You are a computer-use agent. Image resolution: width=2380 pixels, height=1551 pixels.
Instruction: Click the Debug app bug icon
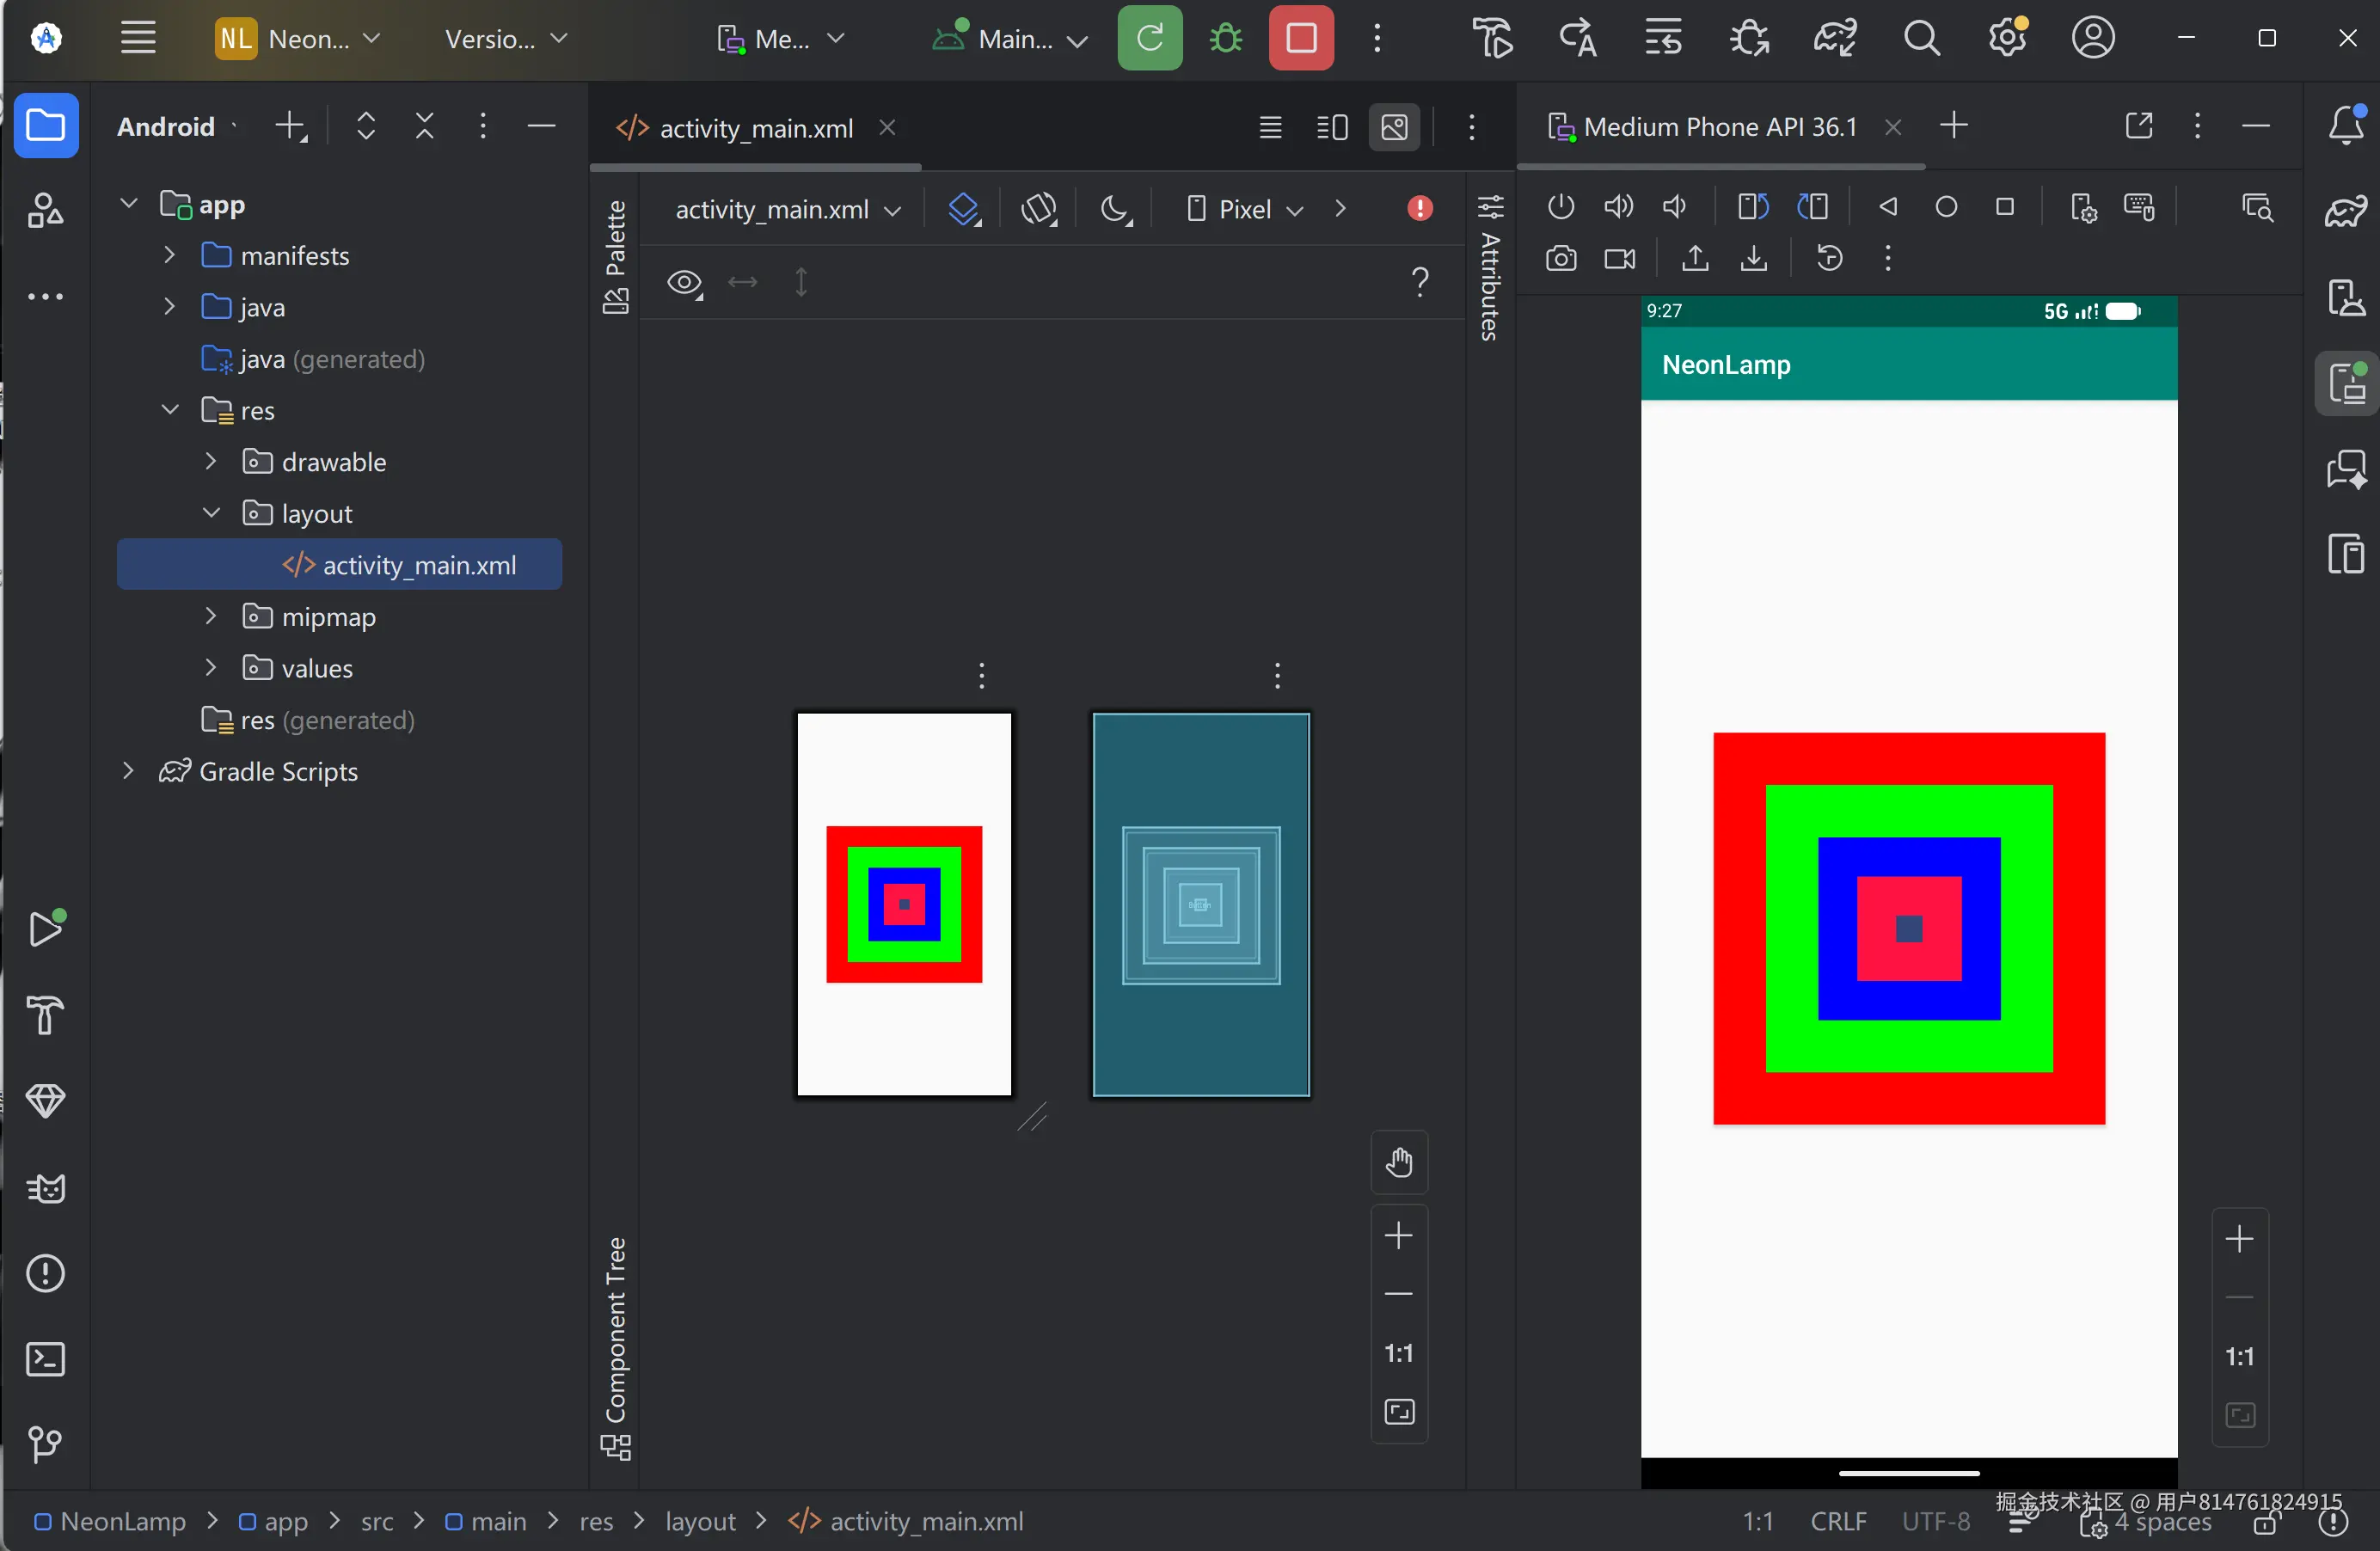coord(1225,38)
